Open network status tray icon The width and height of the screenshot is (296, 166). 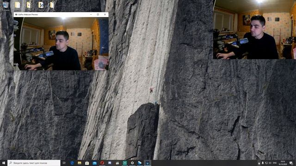tap(266, 163)
